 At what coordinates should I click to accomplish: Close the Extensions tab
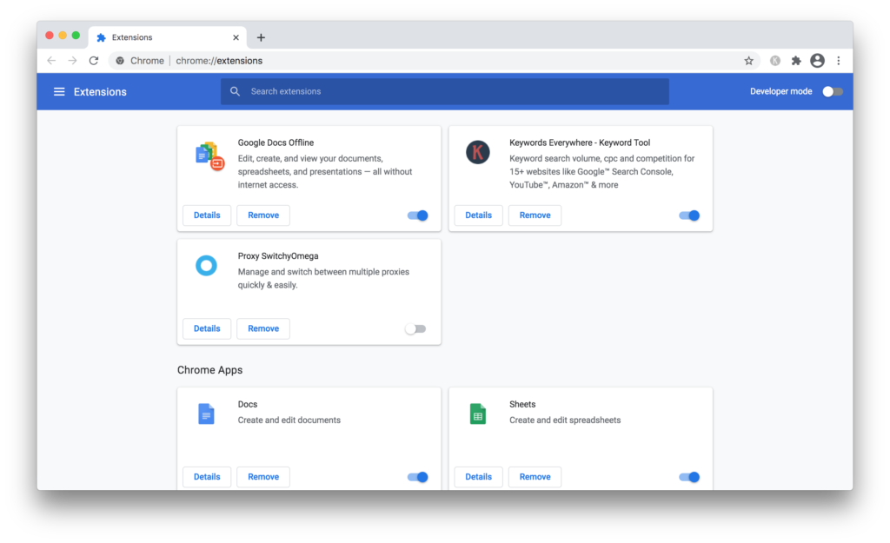[236, 37]
